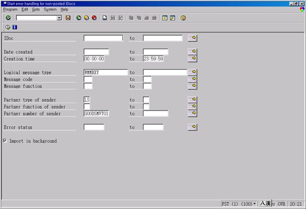This screenshot has width=306, height=209.
Task: Click the Save diskette icon
Action: 68,18
